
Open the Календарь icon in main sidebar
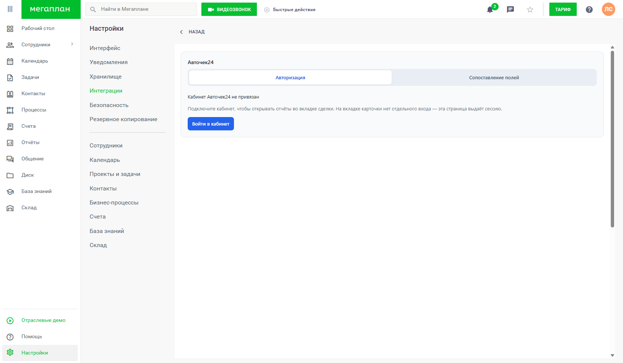[x=10, y=61]
